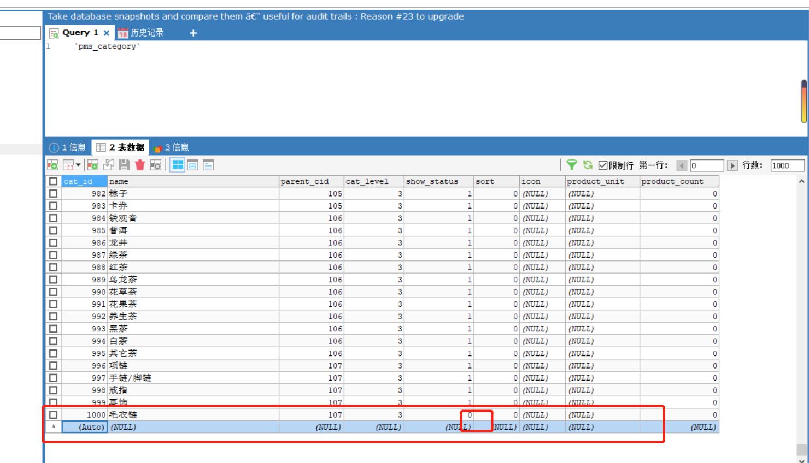Click the cancel changes icon
This screenshot has width=809, height=463.
pyautogui.click(x=156, y=165)
